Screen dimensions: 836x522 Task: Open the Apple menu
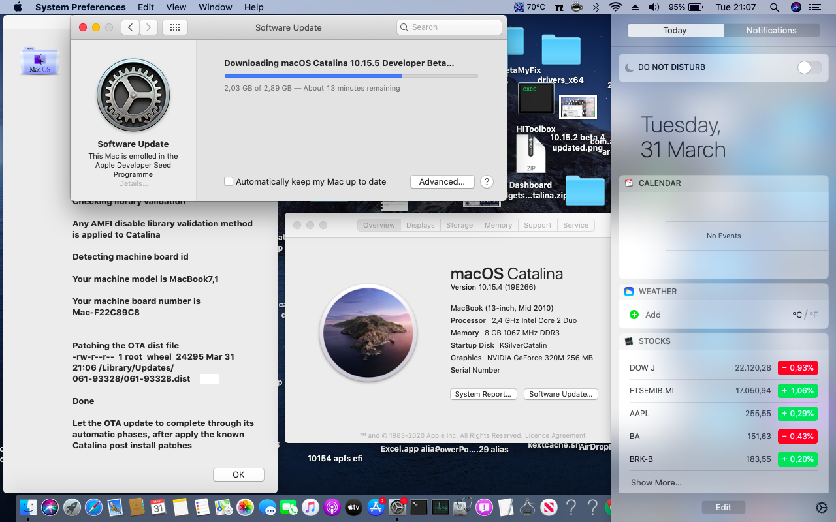tap(18, 7)
